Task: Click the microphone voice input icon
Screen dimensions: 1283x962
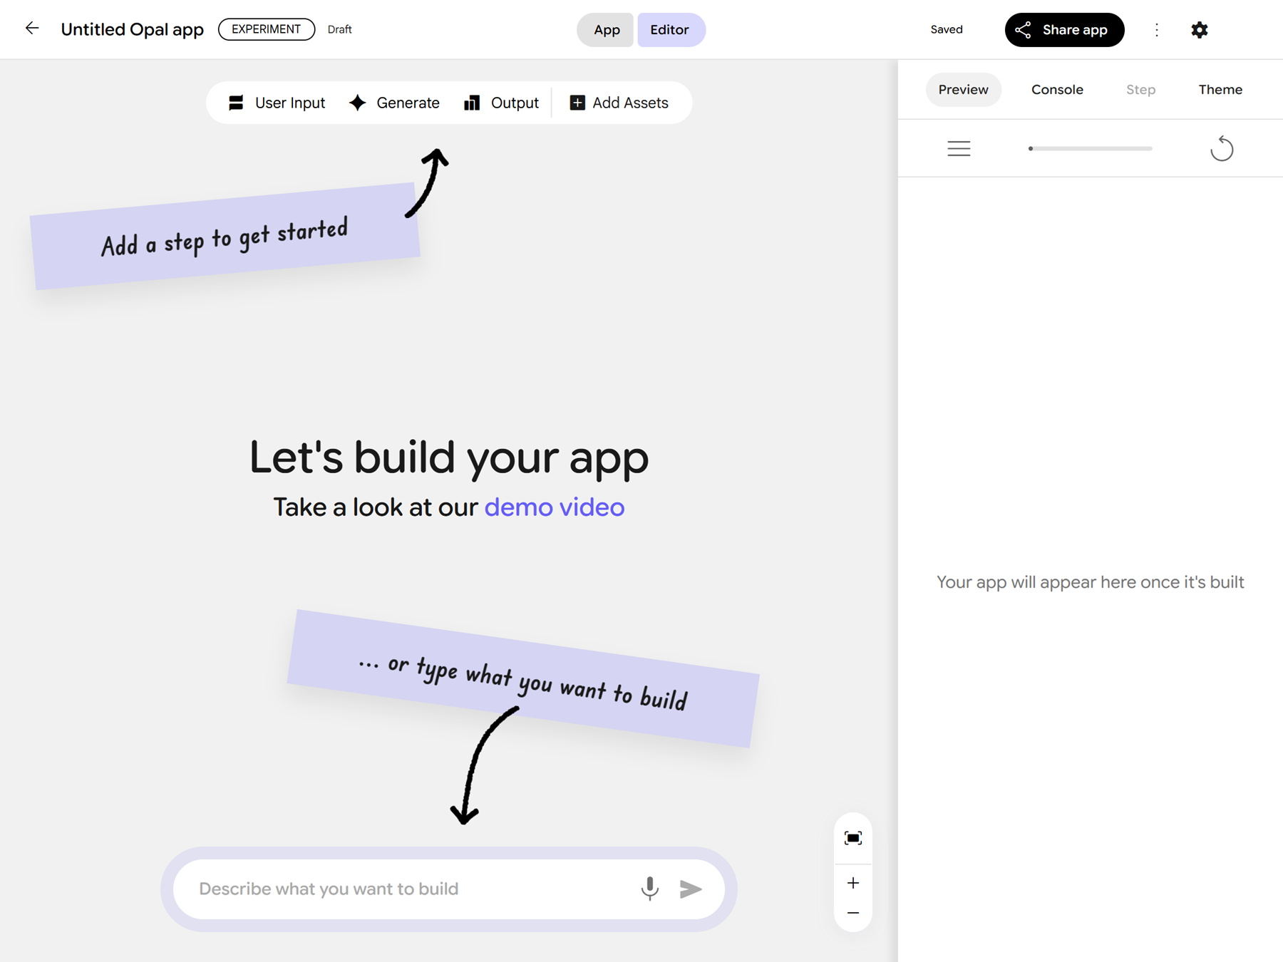Action: coord(649,889)
